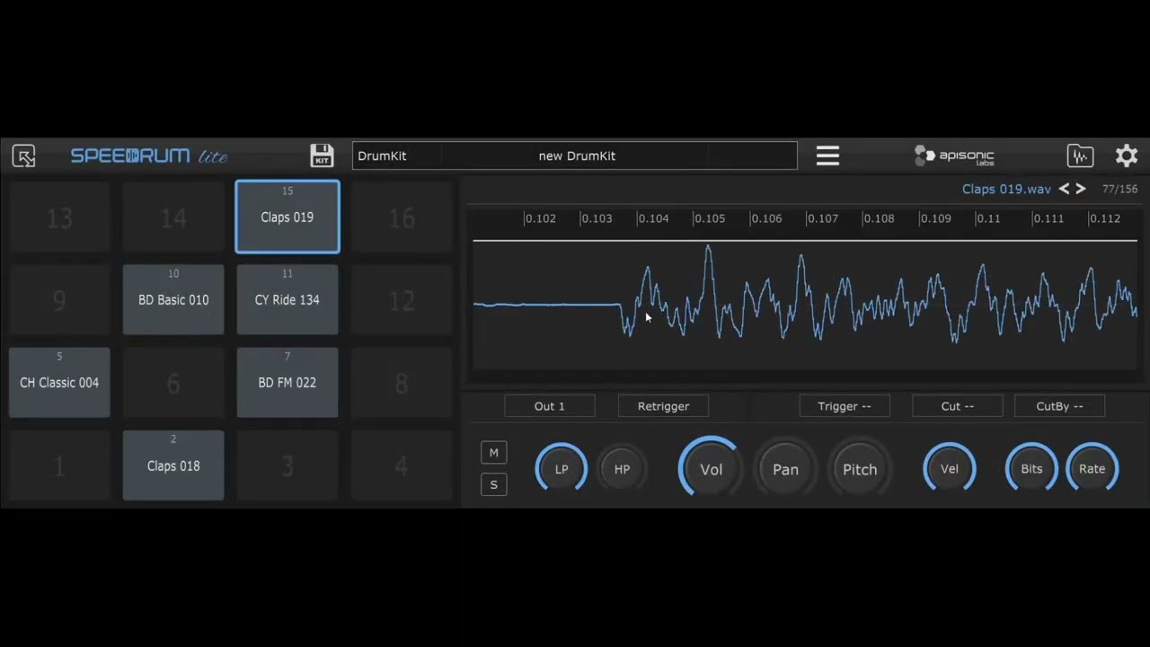Select empty pad 8
This screenshot has height=647, width=1150.
(402, 383)
